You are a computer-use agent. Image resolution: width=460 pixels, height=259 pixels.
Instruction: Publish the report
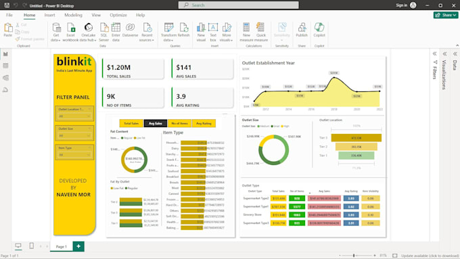pos(302,30)
